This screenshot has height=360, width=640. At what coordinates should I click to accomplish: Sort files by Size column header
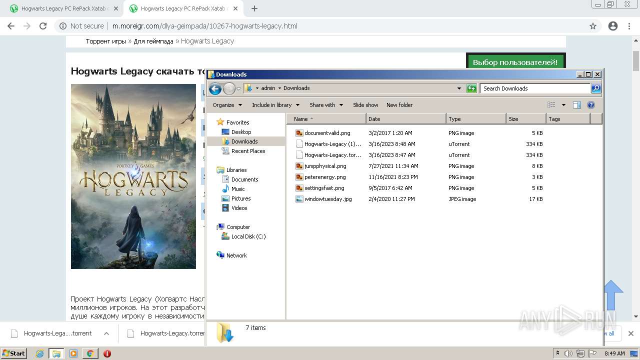coord(526,119)
